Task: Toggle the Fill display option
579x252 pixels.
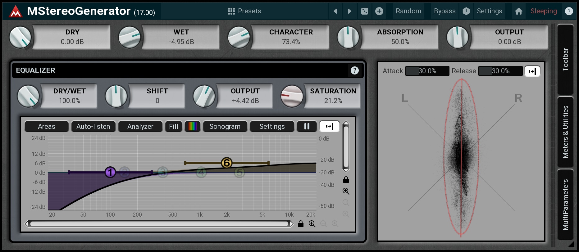Action: coord(173,126)
